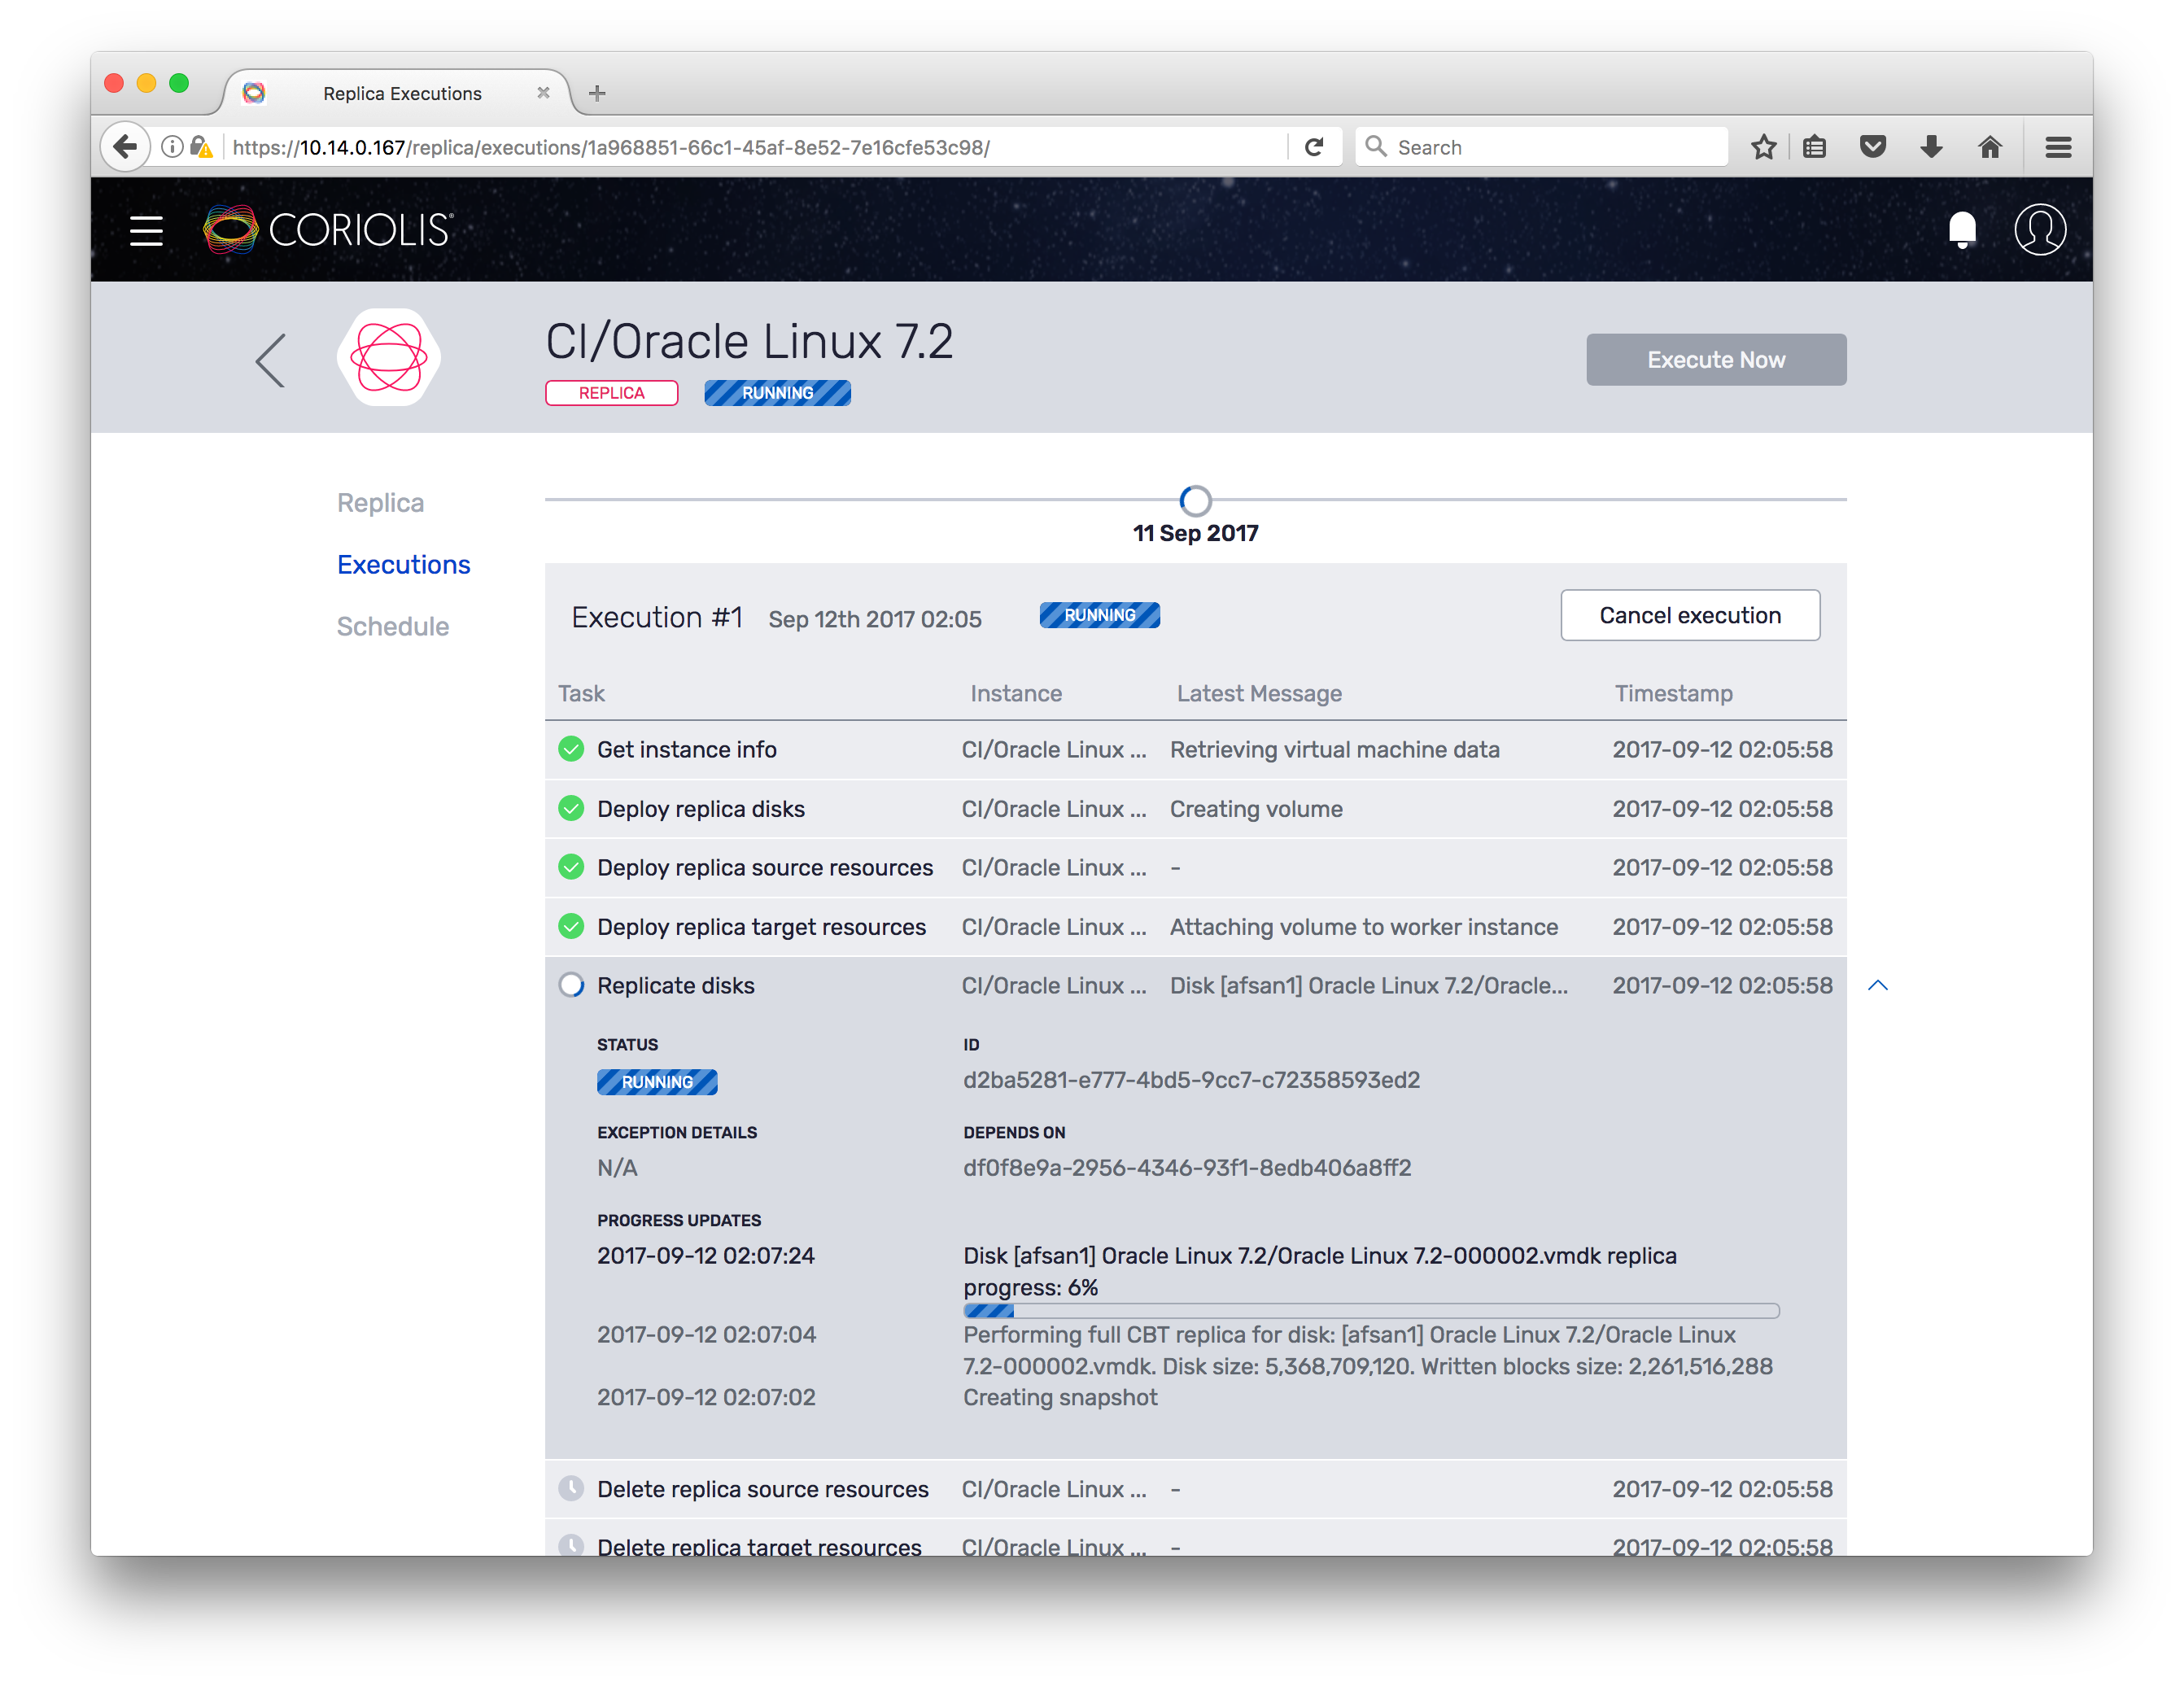The image size is (2184, 1686).
Task: Click the Coriolis logo
Action: pos(329,230)
